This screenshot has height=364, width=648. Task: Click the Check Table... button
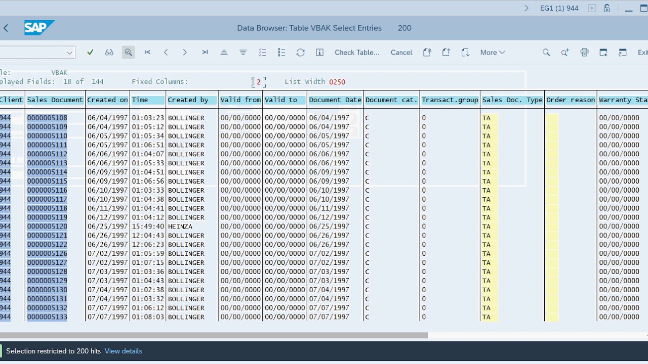tap(357, 52)
